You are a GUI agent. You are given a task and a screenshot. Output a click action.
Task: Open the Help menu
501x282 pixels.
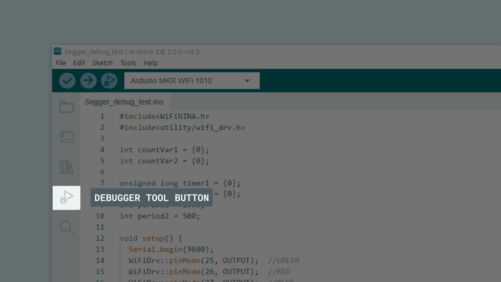(151, 63)
